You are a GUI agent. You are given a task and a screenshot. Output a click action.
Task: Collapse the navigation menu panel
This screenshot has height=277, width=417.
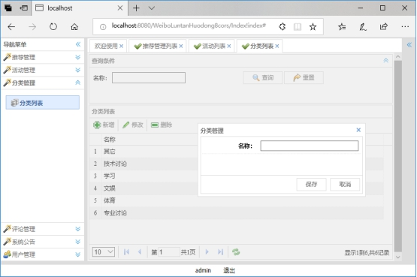(78, 44)
